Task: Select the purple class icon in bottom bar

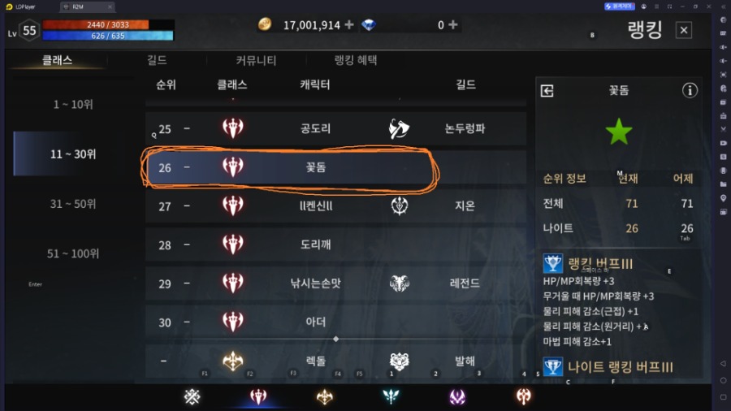Action: 457,396
